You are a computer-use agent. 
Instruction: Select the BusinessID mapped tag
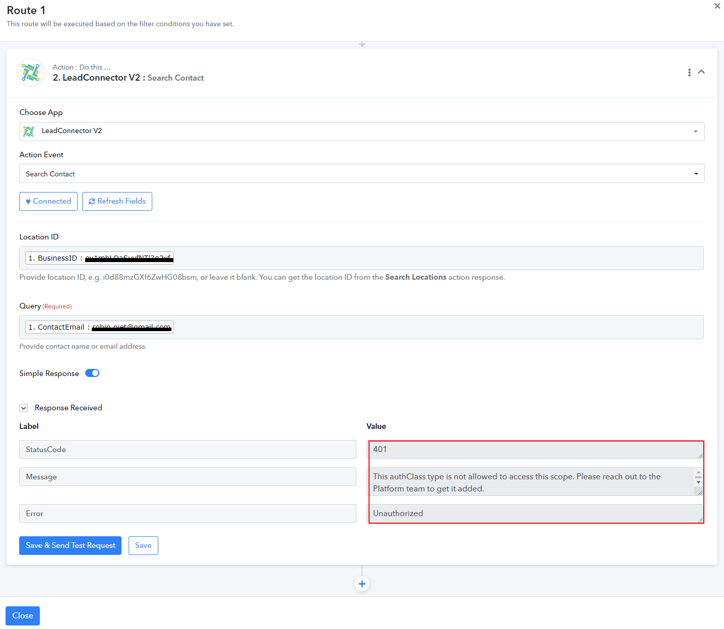[x=99, y=258]
